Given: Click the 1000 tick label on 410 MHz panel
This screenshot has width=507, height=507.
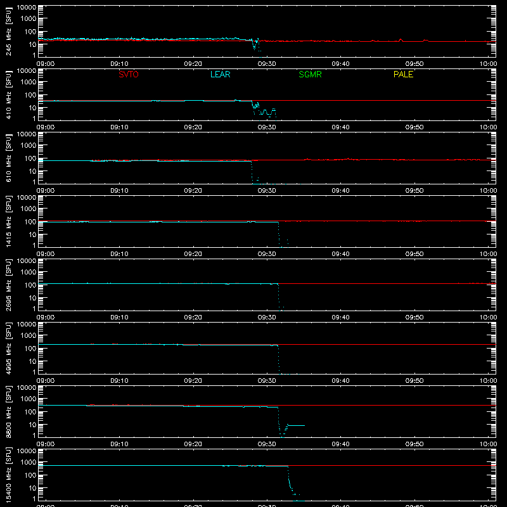Looking at the screenshot, I should [29, 82].
